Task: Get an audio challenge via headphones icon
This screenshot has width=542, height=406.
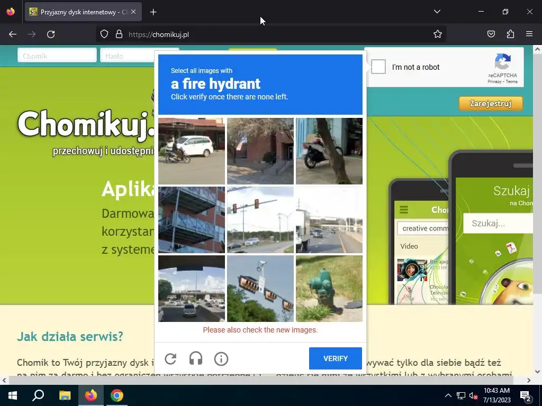Action: [x=196, y=359]
